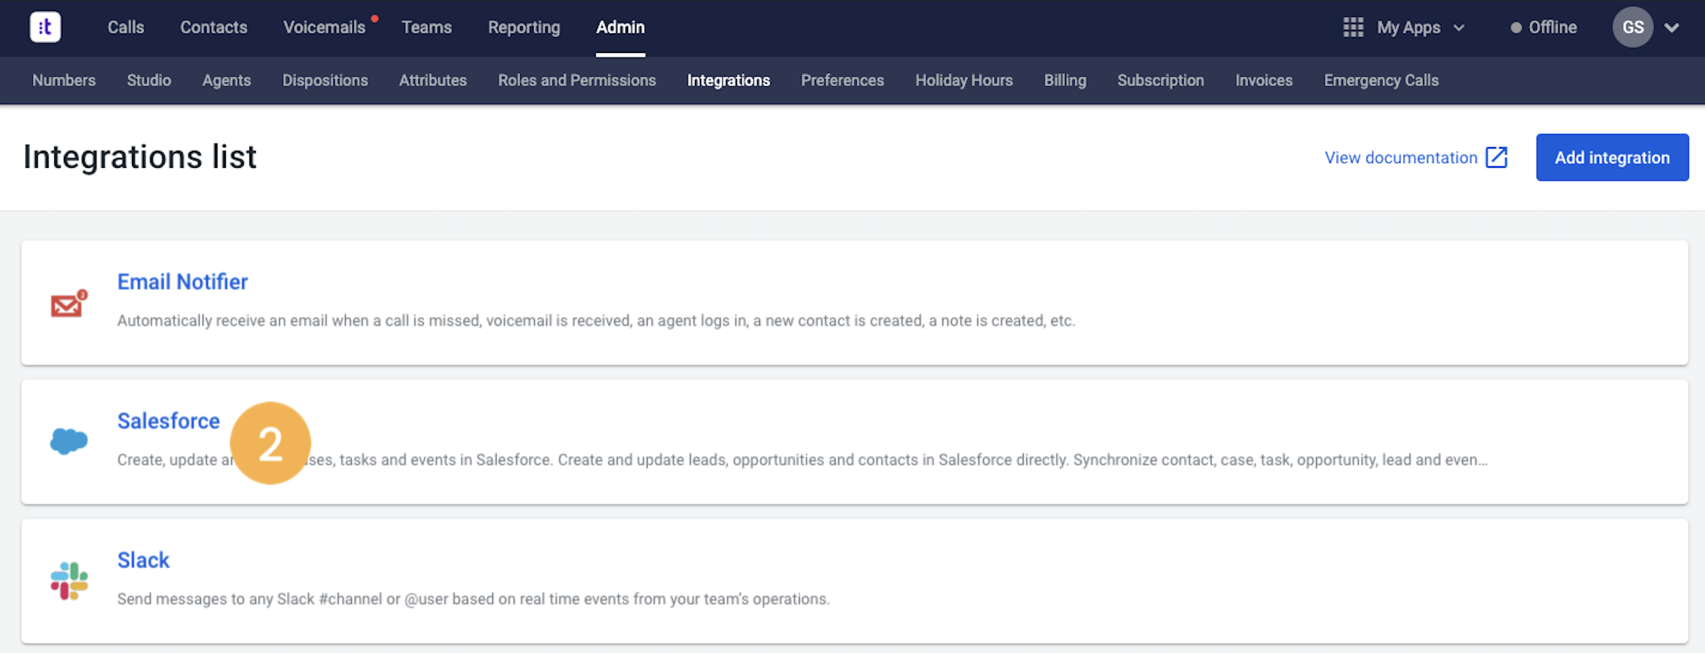Viewport: 1705px width, 653px height.
Task: Open the View documentation link
Action: tap(1401, 157)
